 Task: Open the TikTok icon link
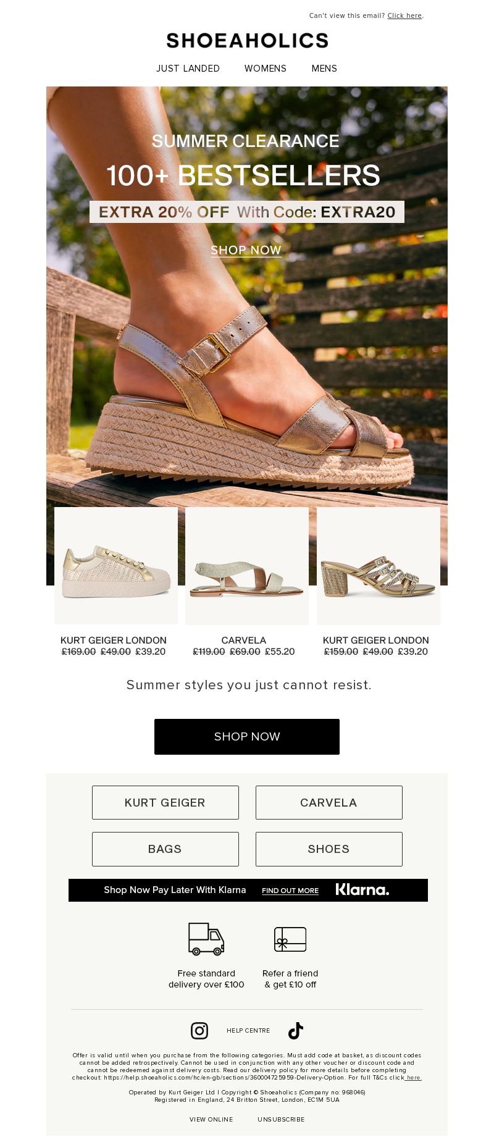pyautogui.click(x=296, y=1030)
